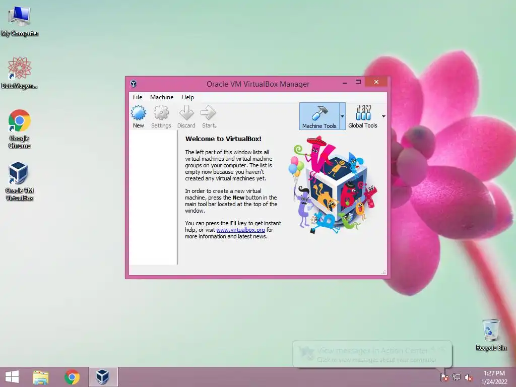Viewport: 516px width, 387px height.
Task: Select the DataWagon desktop shortcut
Action: pyautogui.click(x=20, y=73)
